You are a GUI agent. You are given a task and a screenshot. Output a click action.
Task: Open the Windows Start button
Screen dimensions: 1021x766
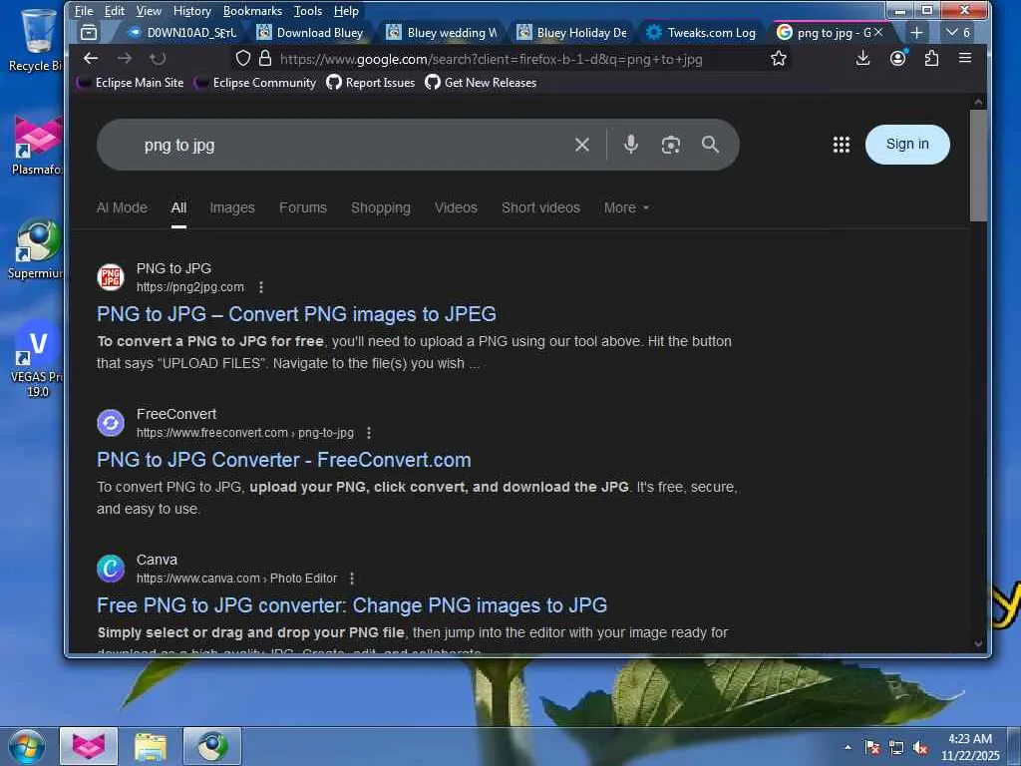26,746
